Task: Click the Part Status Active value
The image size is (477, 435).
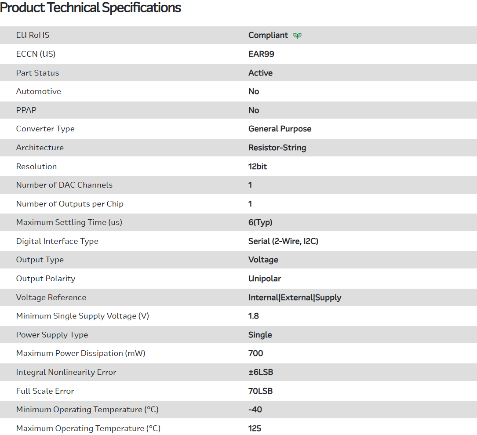Action: point(260,73)
